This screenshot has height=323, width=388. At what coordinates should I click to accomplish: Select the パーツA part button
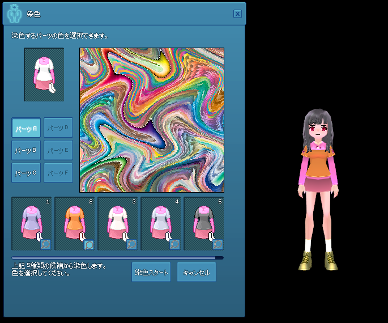click(26, 127)
